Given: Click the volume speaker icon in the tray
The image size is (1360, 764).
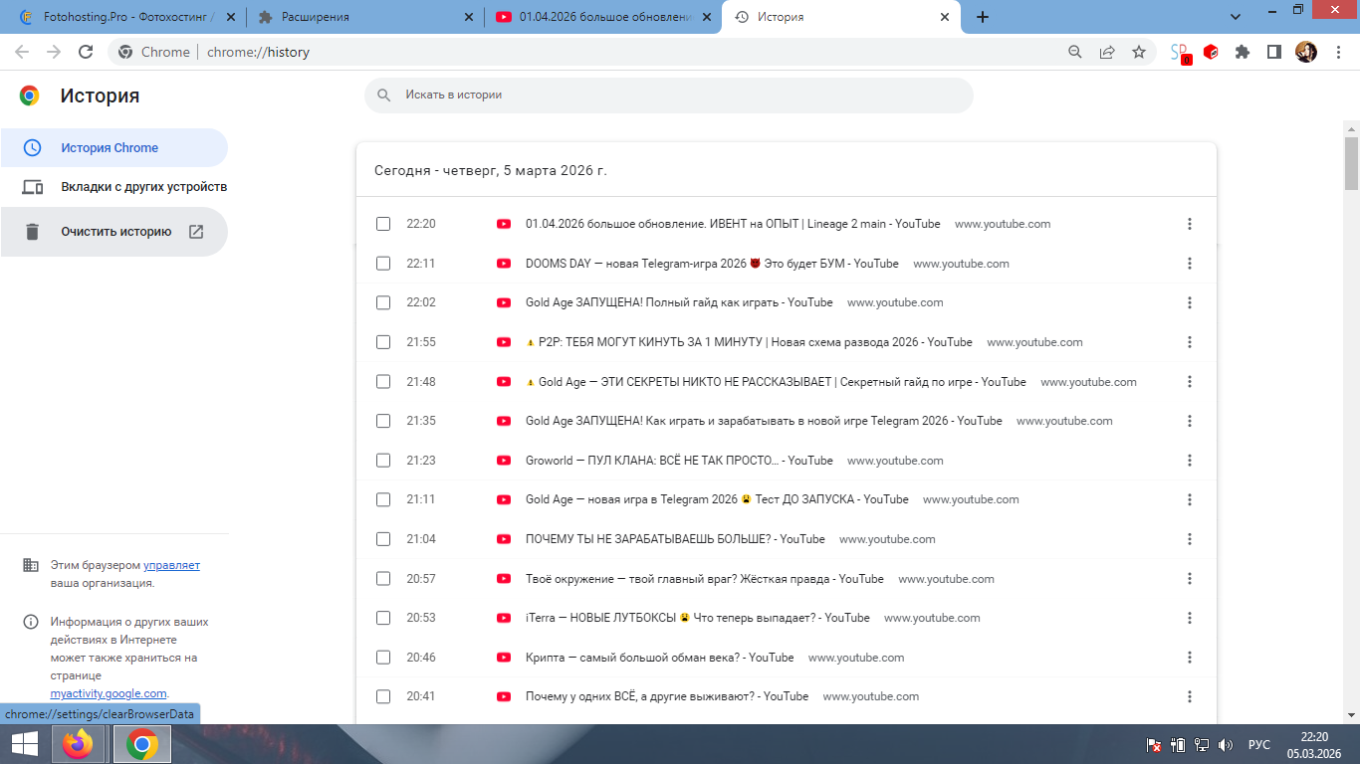Looking at the screenshot, I should point(1226,744).
